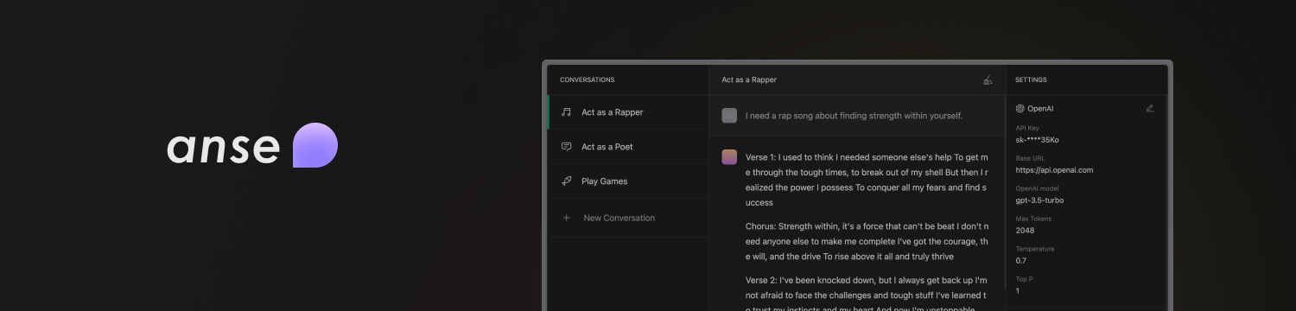Viewport: 1296px width, 311px height.
Task: Click the chat icon beside Act as a Poet
Action: click(x=567, y=147)
